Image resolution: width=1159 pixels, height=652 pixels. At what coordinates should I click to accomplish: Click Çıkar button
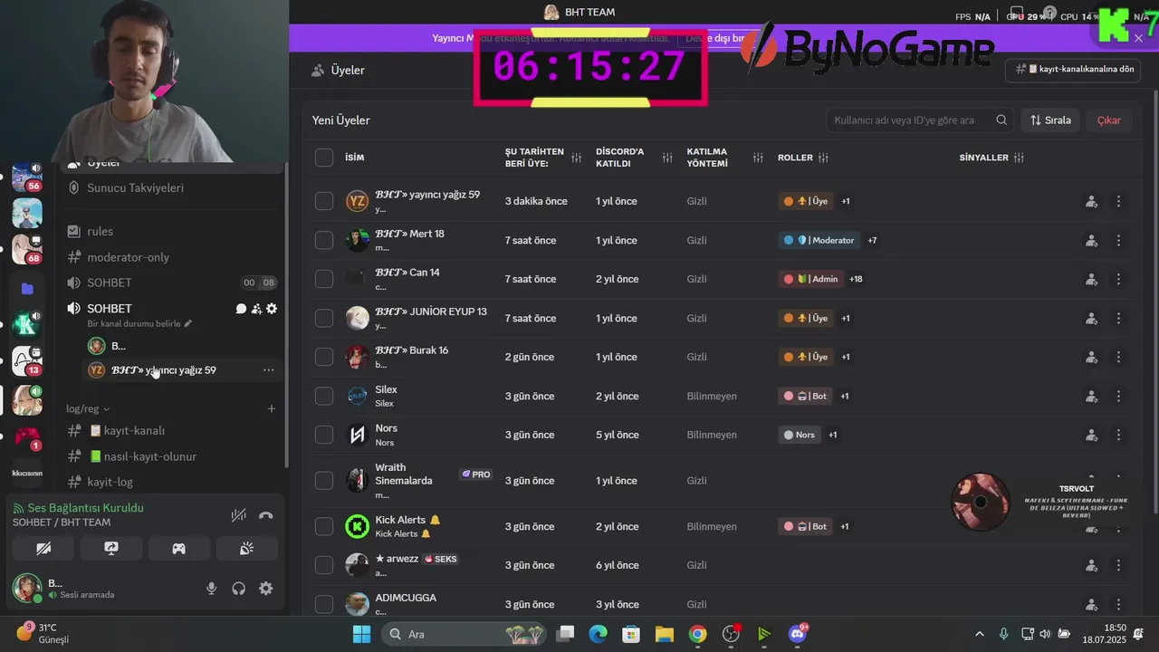pyautogui.click(x=1108, y=120)
